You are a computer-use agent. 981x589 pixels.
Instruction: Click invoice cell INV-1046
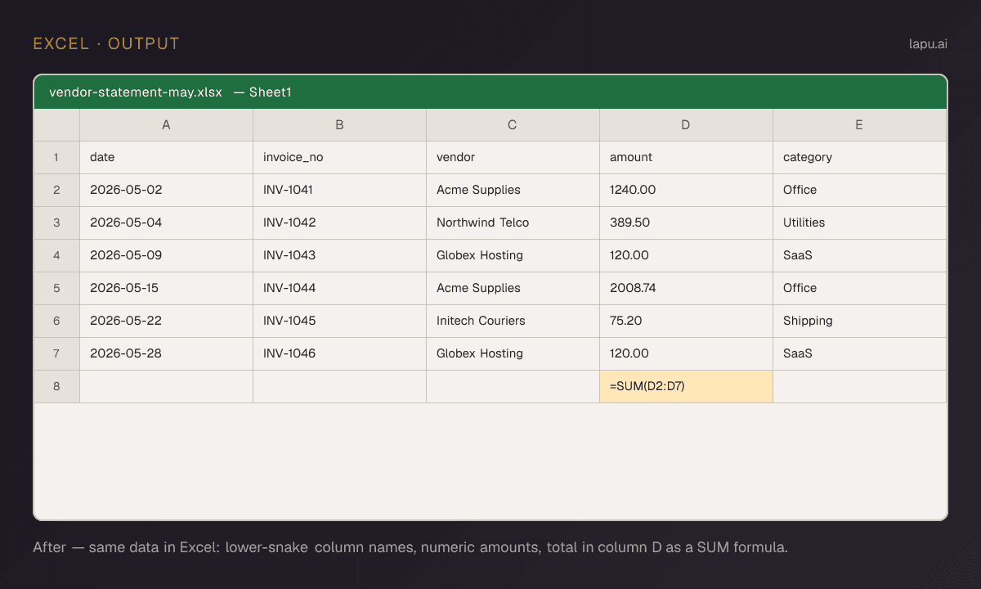point(340,354)
